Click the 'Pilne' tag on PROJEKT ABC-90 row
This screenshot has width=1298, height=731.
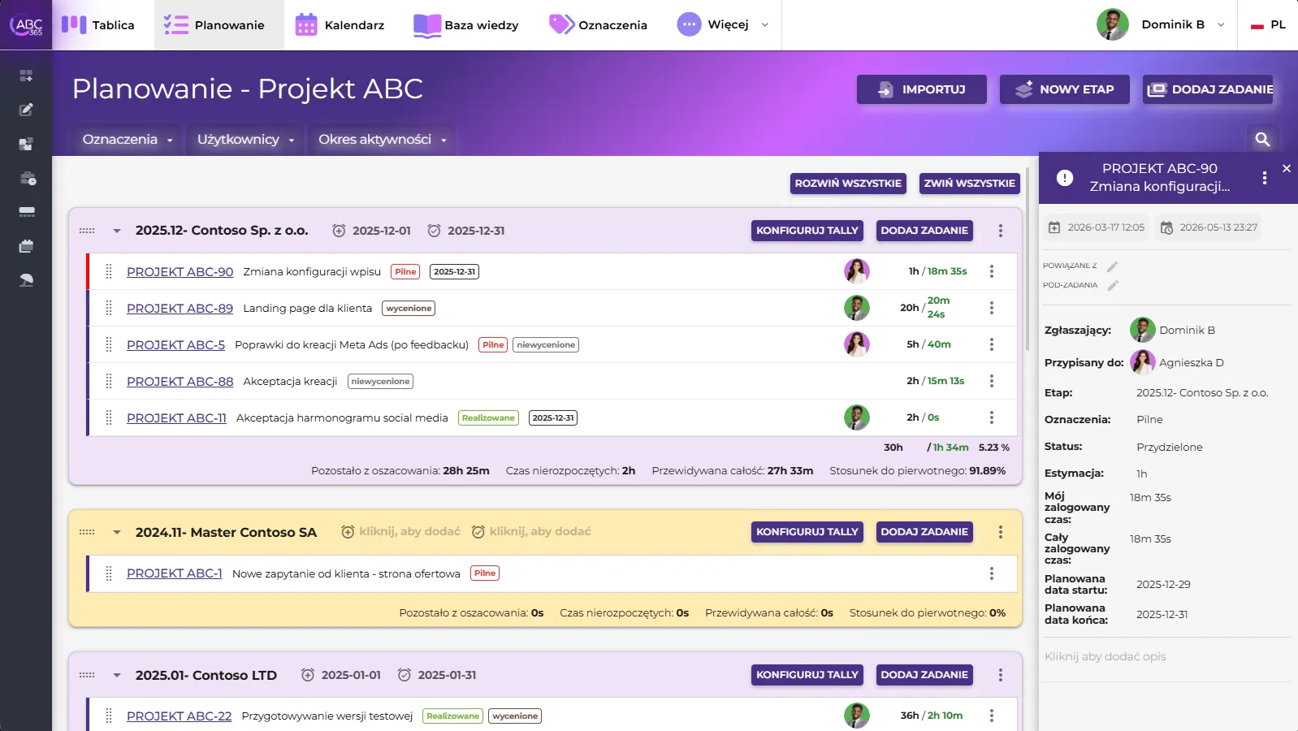(405, 272)
